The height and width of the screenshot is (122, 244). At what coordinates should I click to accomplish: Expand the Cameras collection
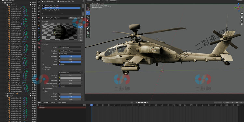click(x=5, y=94)
